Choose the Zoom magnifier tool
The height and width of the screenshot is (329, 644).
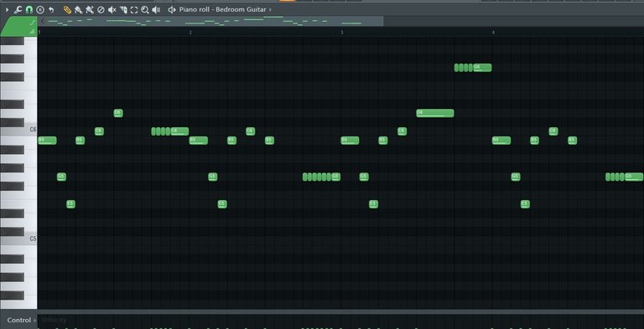(x=145, y=9)
